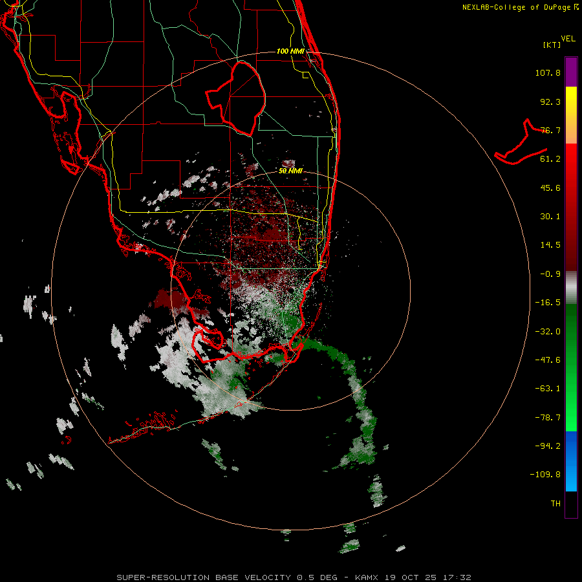Pick the blue segment of color bar
The height and width of the screenshot is (582, 582).
point(571,461)
